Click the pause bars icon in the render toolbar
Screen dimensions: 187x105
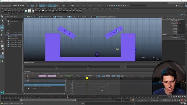[123, 6]
